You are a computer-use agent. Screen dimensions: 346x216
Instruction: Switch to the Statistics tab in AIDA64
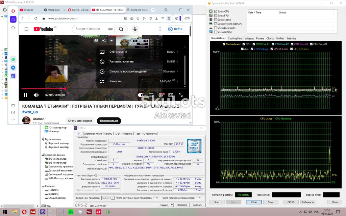(291, 38)
